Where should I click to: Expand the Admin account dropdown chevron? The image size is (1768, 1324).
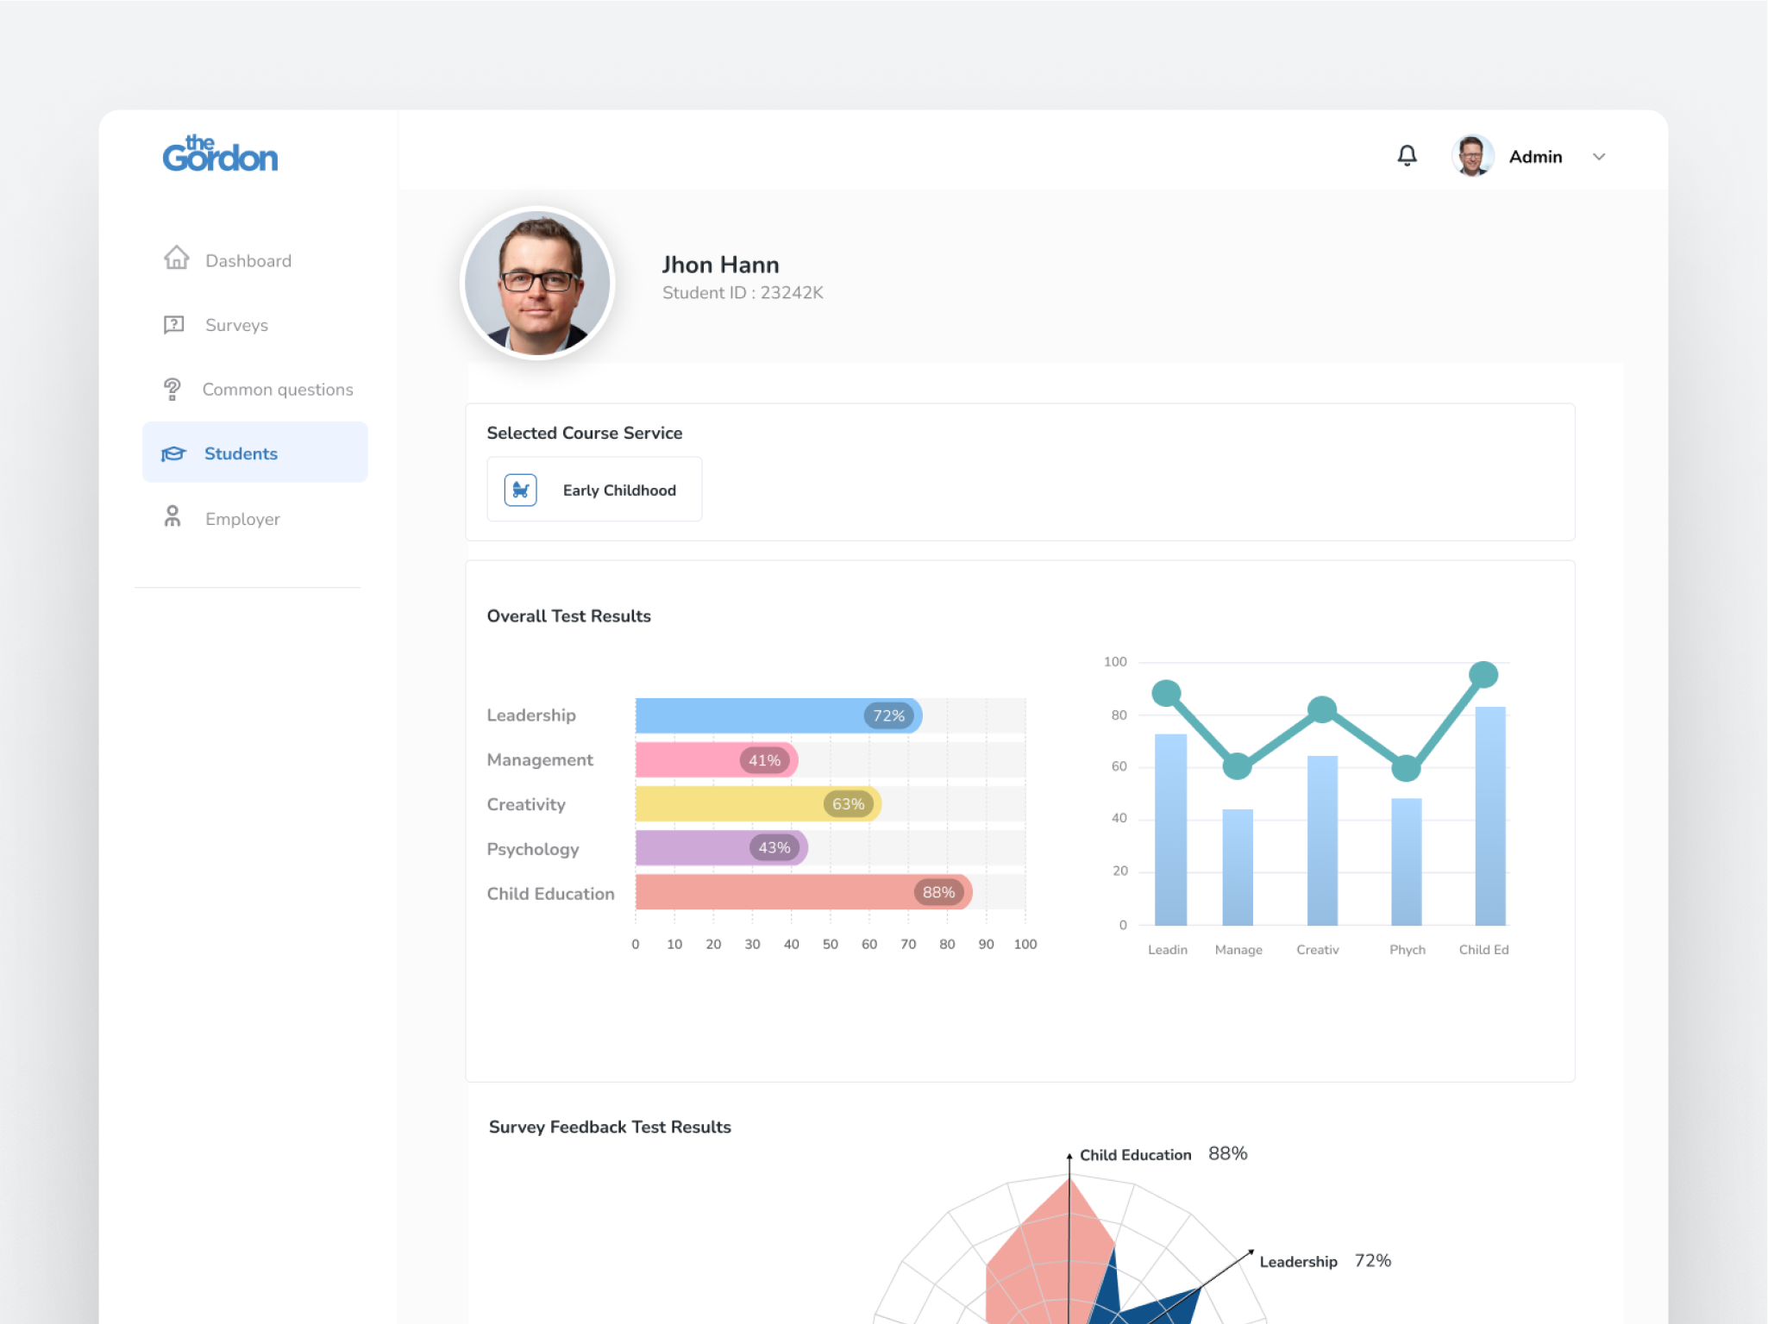point(1599,157)
